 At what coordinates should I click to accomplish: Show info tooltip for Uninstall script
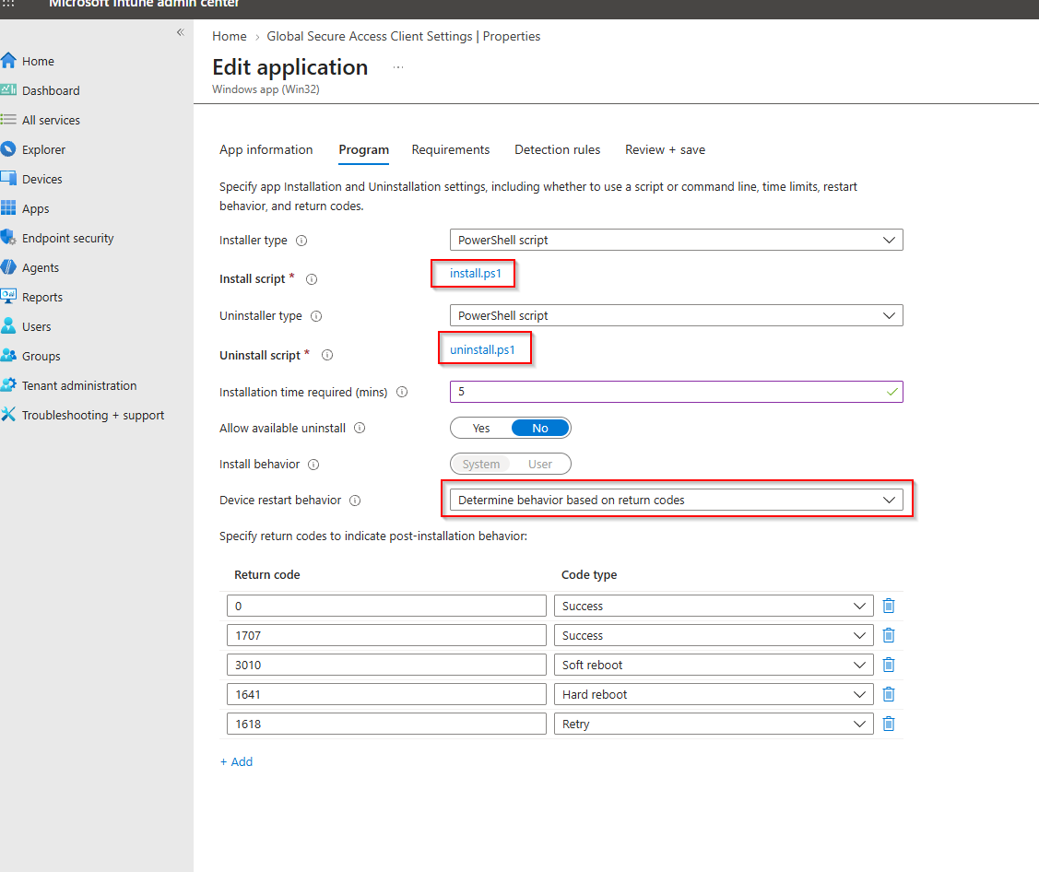pos(327,355)
